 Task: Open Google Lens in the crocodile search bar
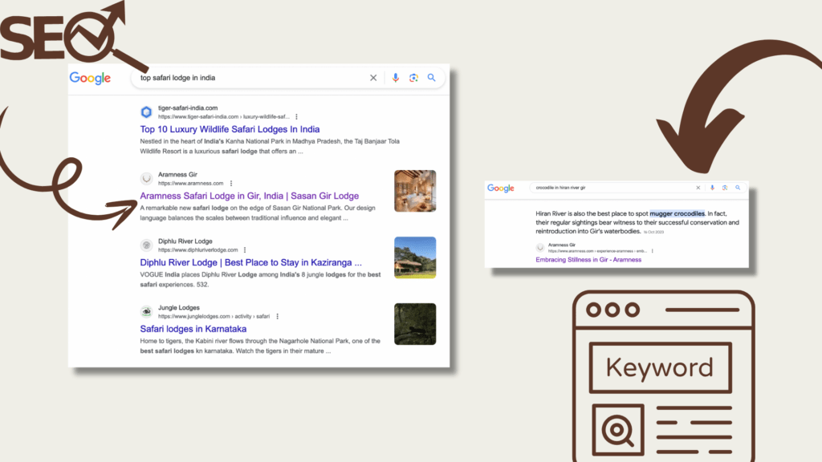coord(725,188)
